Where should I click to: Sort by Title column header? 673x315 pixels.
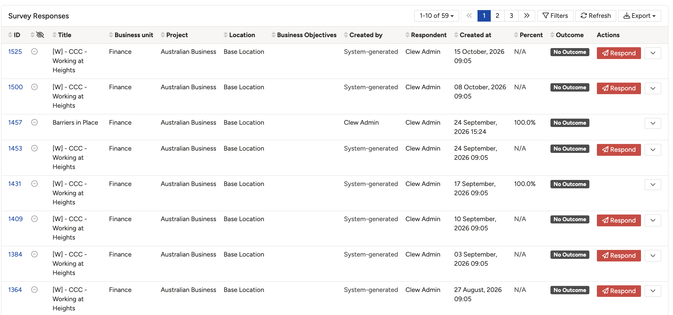(x=62, y=35)
